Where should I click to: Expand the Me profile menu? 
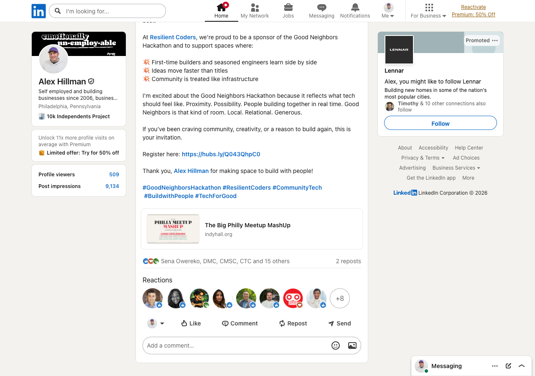click(388, 11)
